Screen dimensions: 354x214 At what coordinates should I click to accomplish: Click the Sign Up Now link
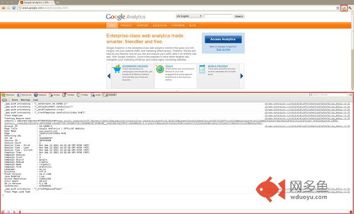tap(223, 49)
